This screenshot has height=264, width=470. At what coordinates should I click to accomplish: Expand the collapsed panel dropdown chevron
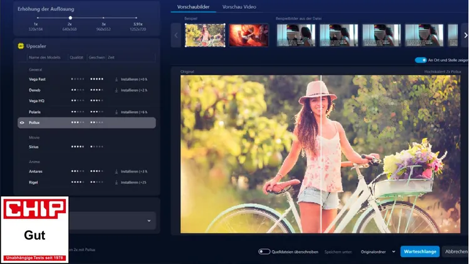coord(149,221)
